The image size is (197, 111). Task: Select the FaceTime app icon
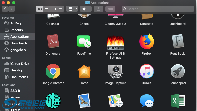click(x=84, y=42)
